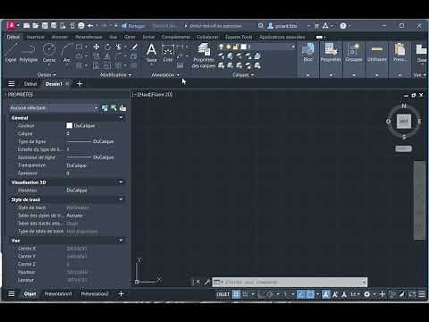Open the layout tabs hamburger menu
The height and width of the screenshot is (322, 429).
click(12, 294)
